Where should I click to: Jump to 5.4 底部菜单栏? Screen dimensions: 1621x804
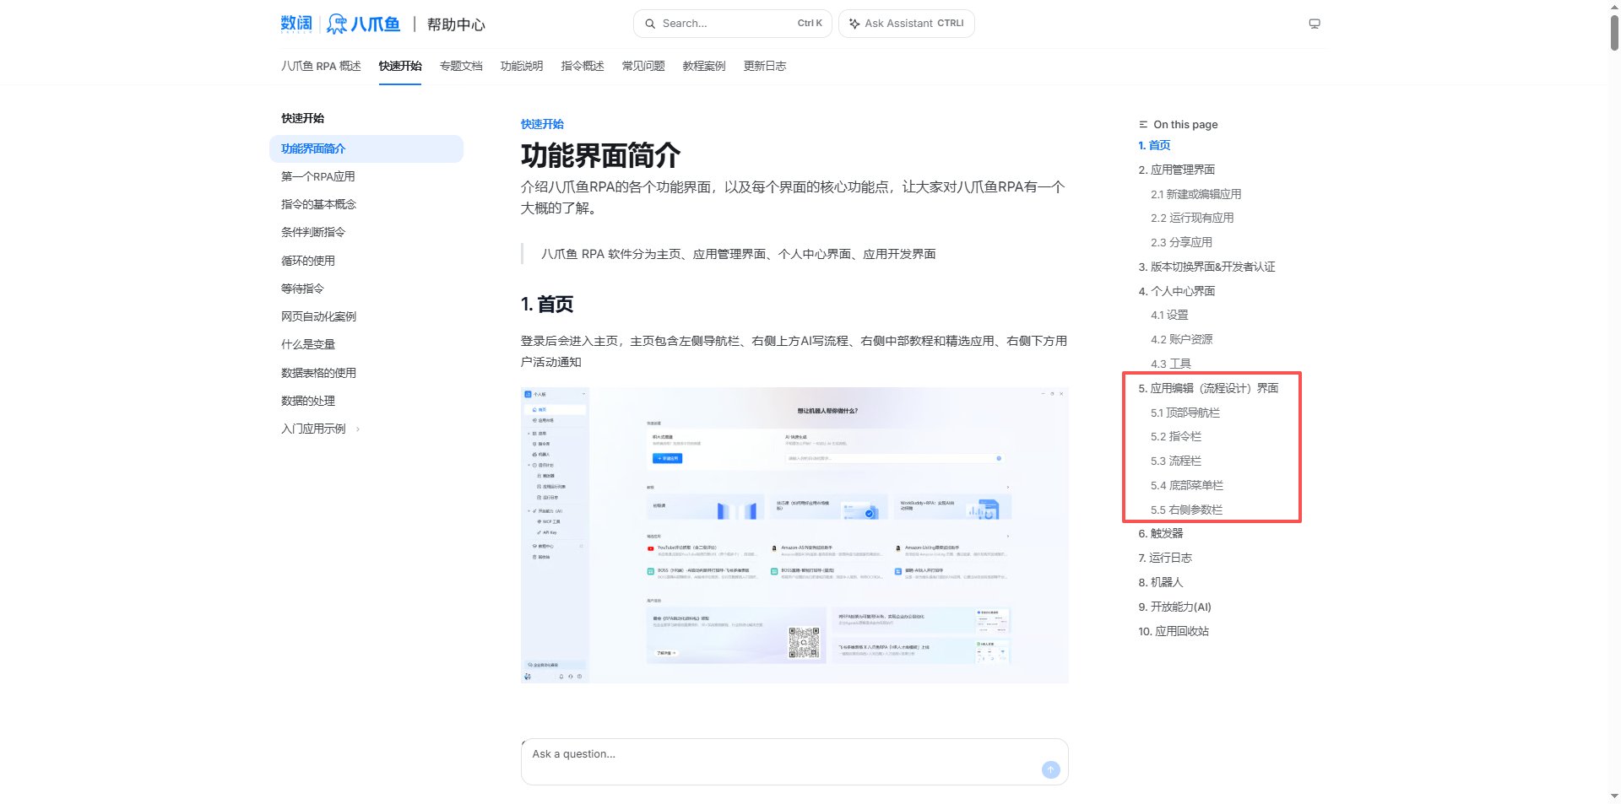tap(1187, 485)
